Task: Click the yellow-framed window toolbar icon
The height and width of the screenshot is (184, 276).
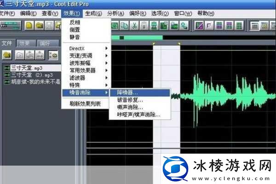Action: 264,26
